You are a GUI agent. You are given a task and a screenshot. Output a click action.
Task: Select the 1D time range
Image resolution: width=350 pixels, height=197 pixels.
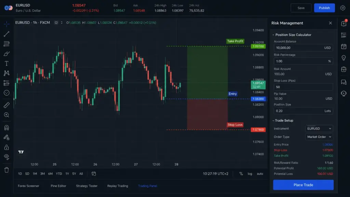click(x=20, y=173)
